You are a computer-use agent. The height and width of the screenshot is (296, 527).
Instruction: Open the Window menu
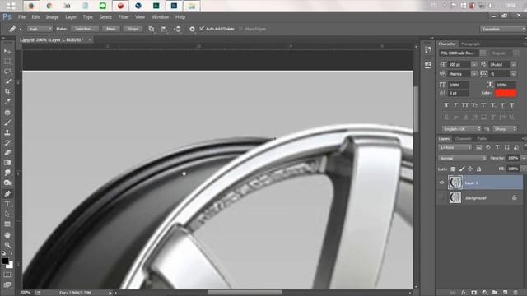(x=160, y=17)
